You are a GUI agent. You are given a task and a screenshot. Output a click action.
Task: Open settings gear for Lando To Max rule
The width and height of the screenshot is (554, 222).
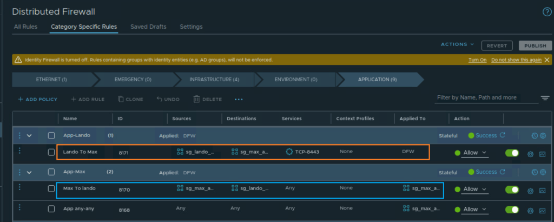(530, 154)
